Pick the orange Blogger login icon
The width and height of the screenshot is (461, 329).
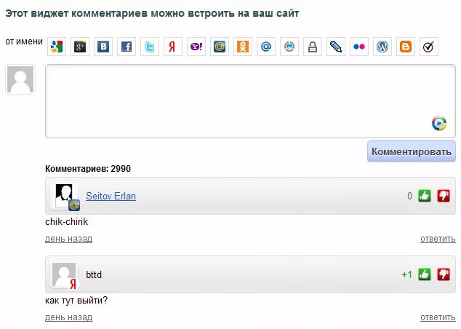coord(406,47)
